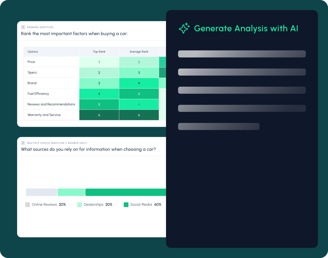Screen dimensions: 328x258
Task: Click Fuel Efficiency's Top Rank cell showing 4
Action: point(99,94)
